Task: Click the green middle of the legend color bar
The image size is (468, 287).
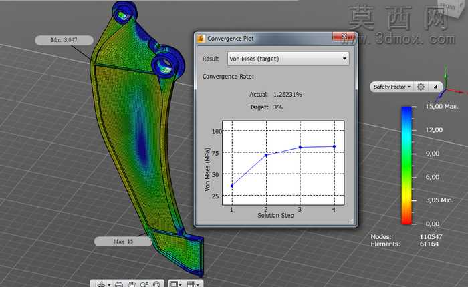Action: 406,166
